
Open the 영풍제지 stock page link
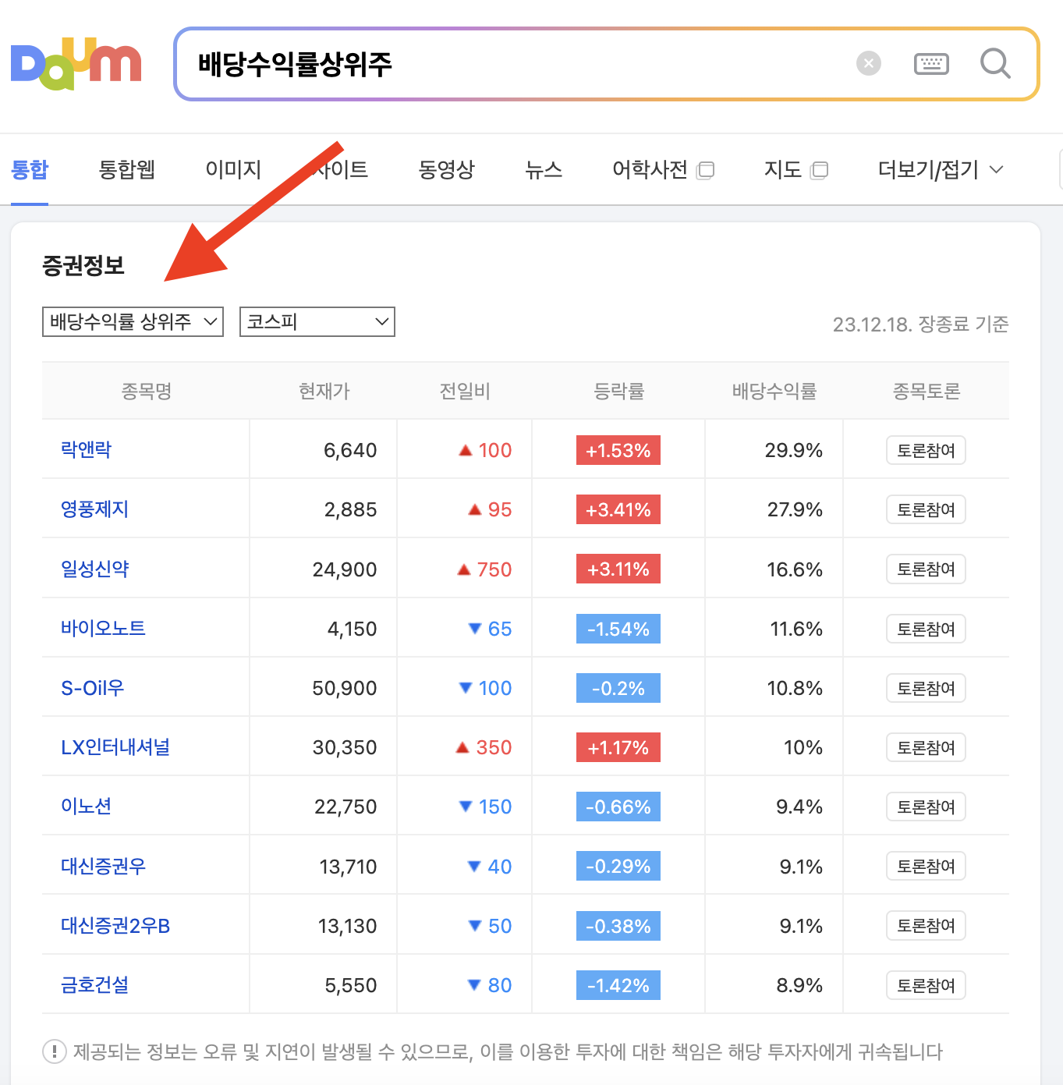point(94,509)
